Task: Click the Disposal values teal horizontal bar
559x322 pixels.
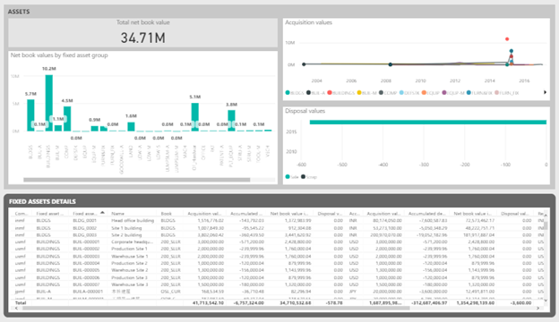Action: pos(428,122)
